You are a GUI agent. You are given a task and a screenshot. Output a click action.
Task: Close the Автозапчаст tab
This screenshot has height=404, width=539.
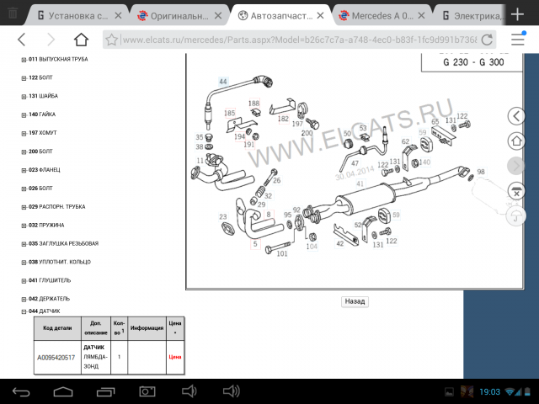click(320, 15)
